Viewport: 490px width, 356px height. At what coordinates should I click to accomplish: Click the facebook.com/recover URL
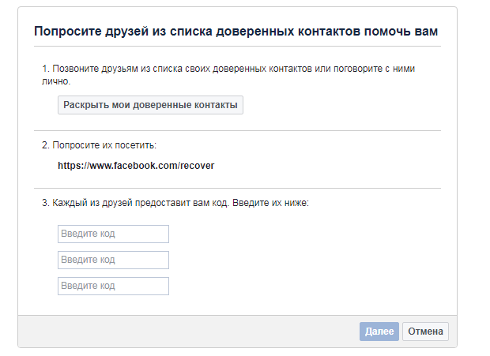click(x=136, y=167)
